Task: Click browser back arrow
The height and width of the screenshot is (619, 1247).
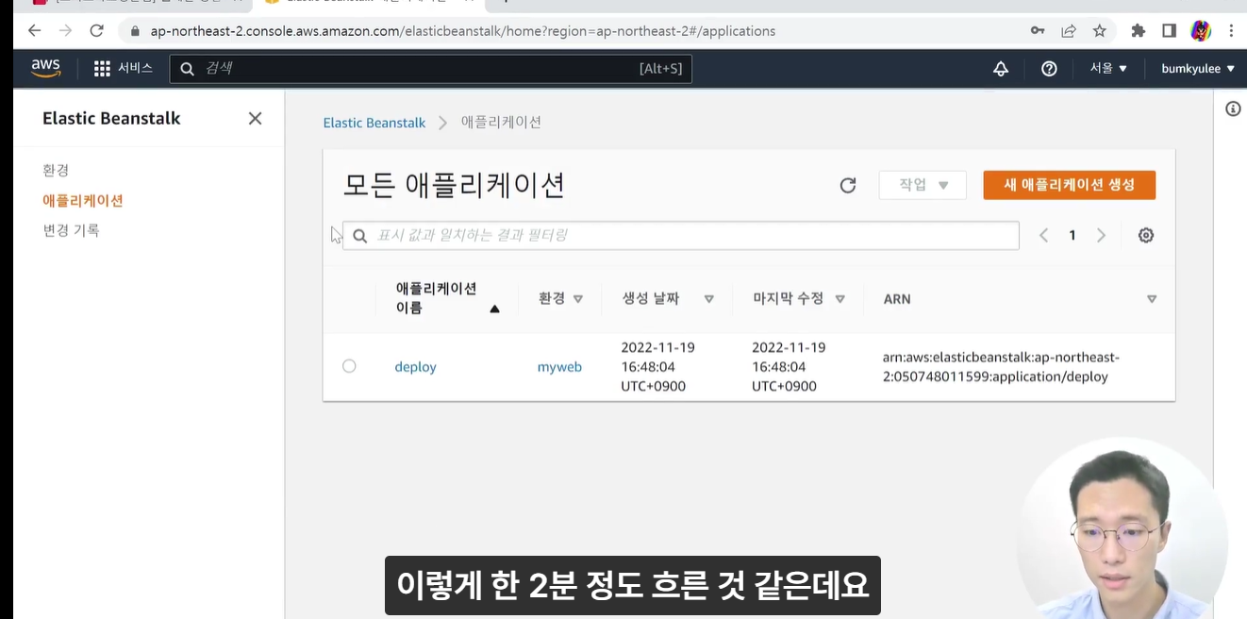Action: tap(35, 31)
